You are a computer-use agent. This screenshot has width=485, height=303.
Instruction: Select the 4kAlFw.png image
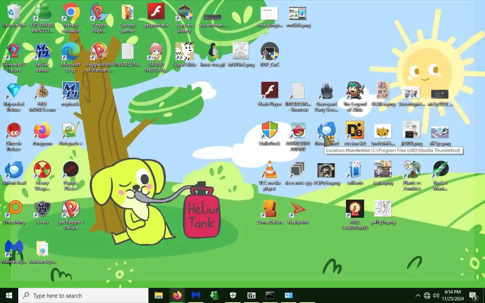pos(383,95)
